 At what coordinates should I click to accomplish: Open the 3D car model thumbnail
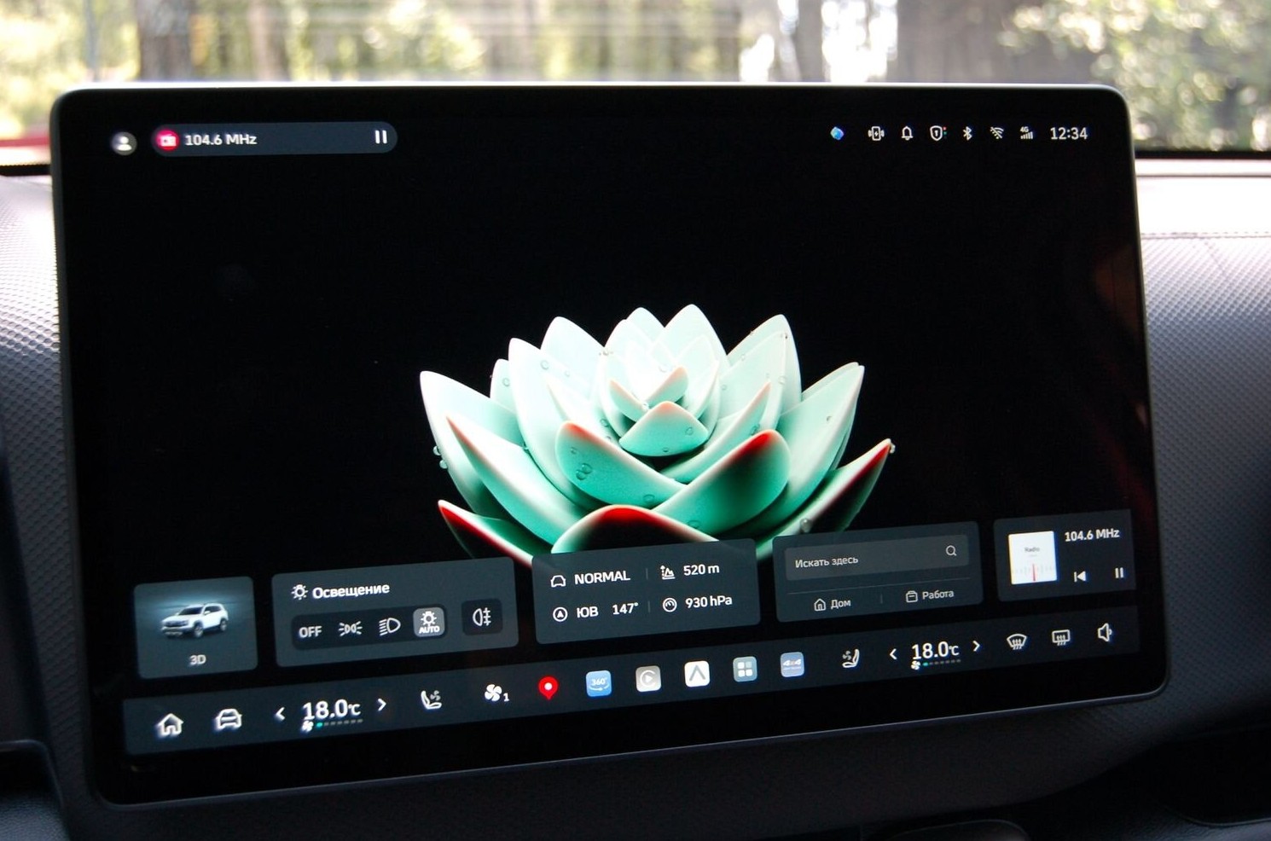click(x=195, y=627)
